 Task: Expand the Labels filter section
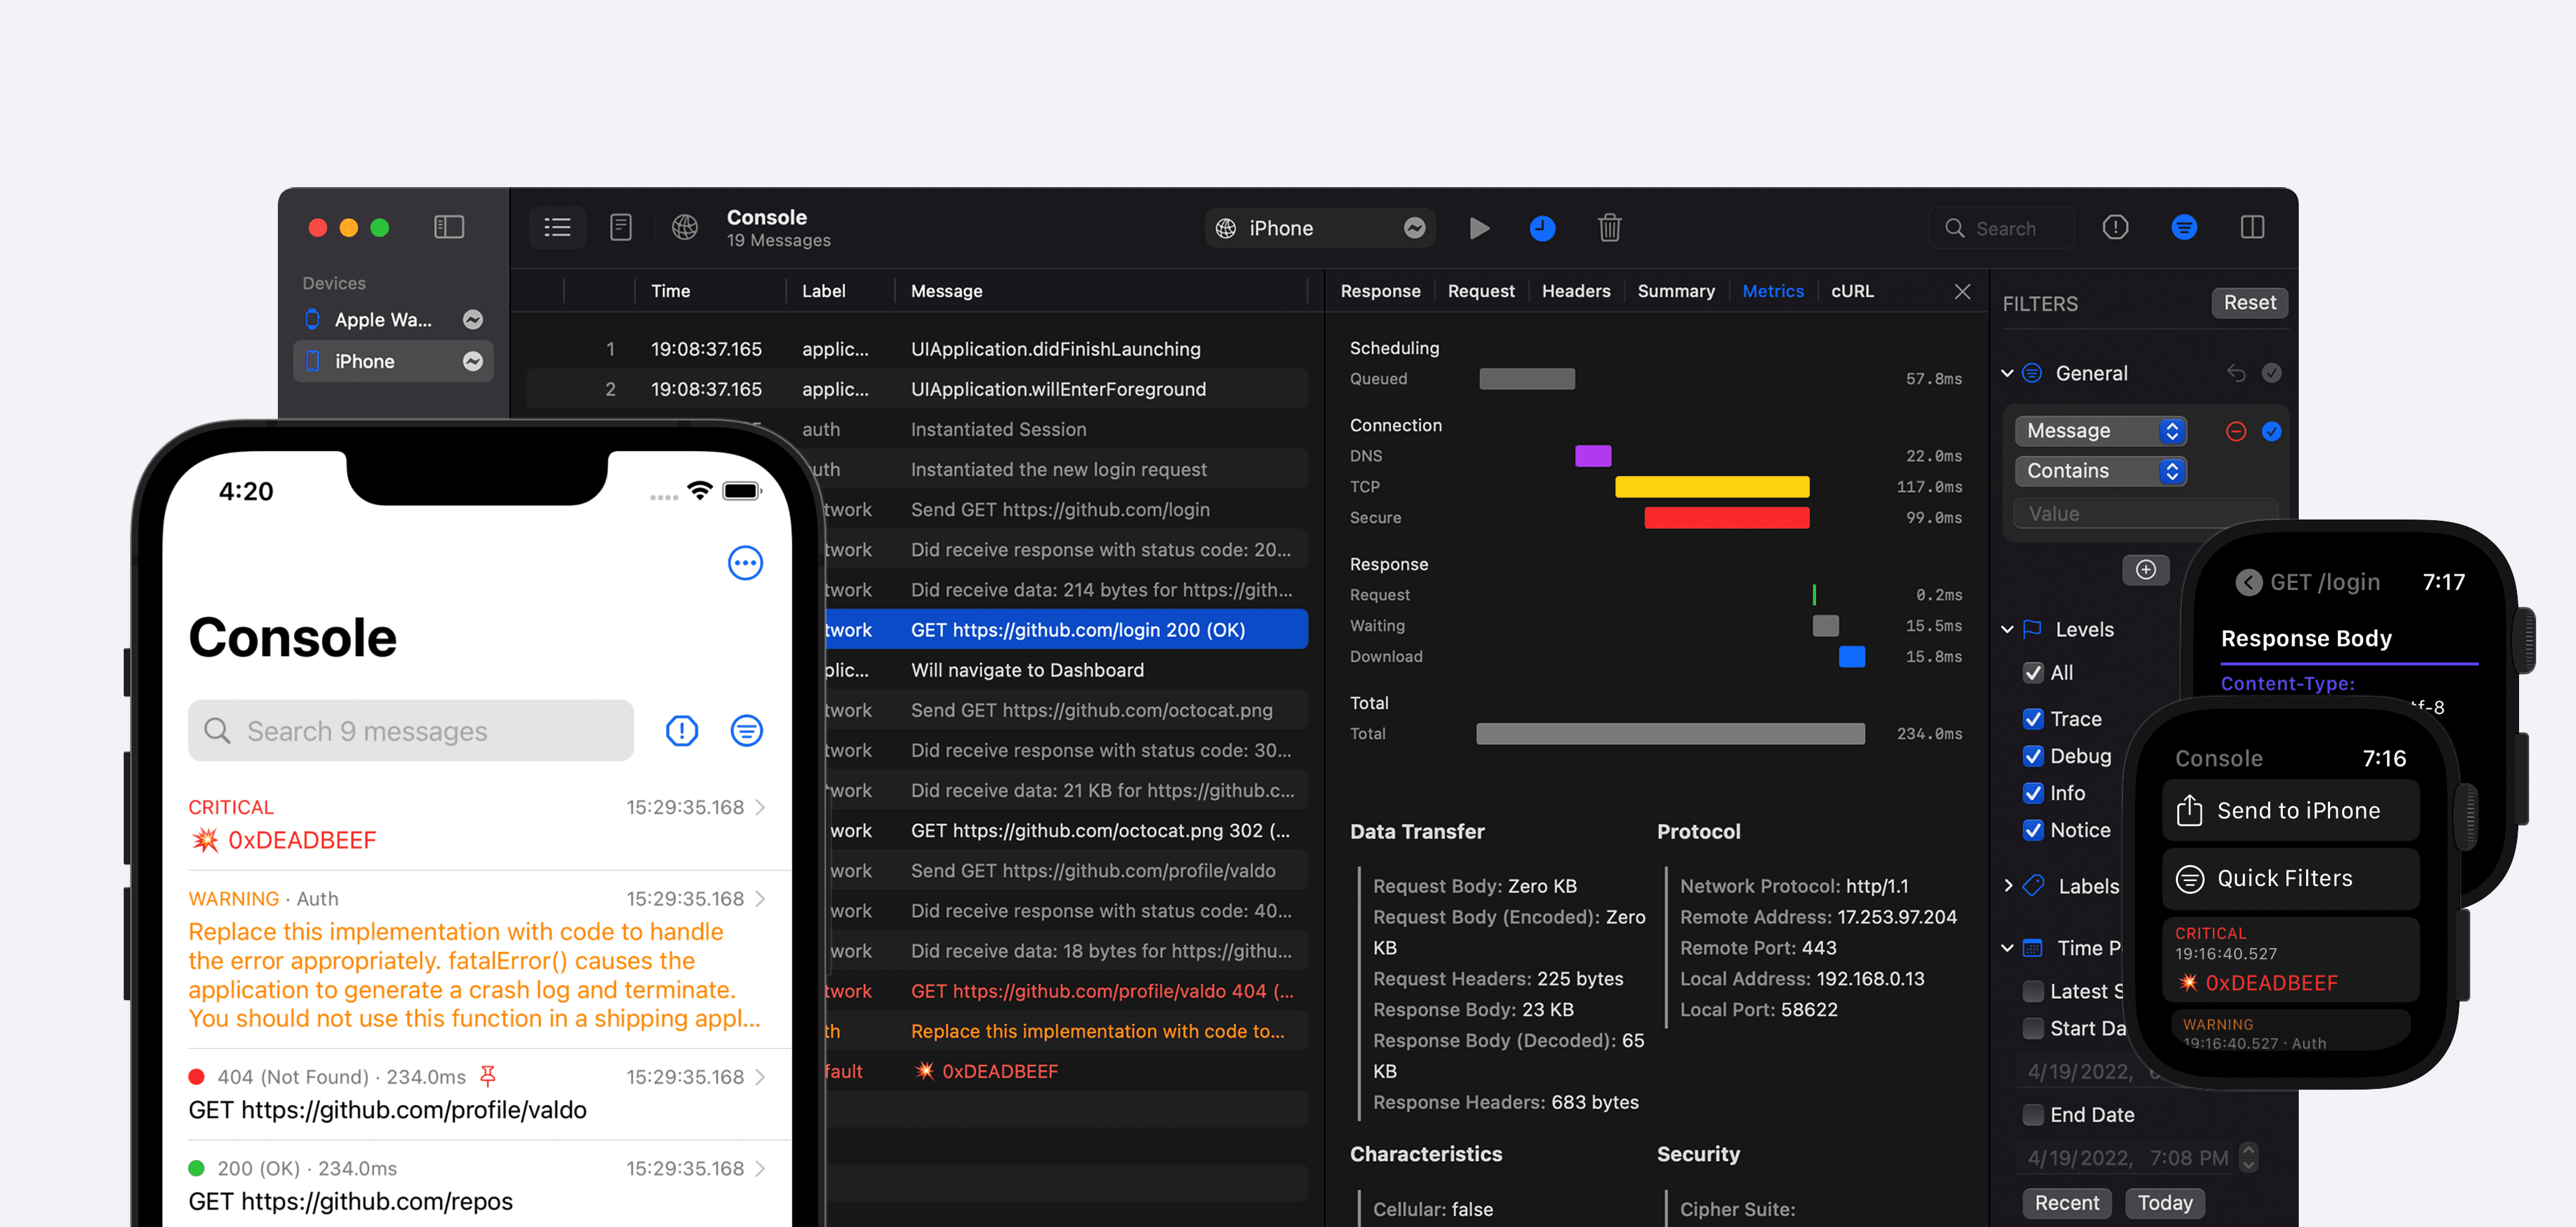(2008, 886)
